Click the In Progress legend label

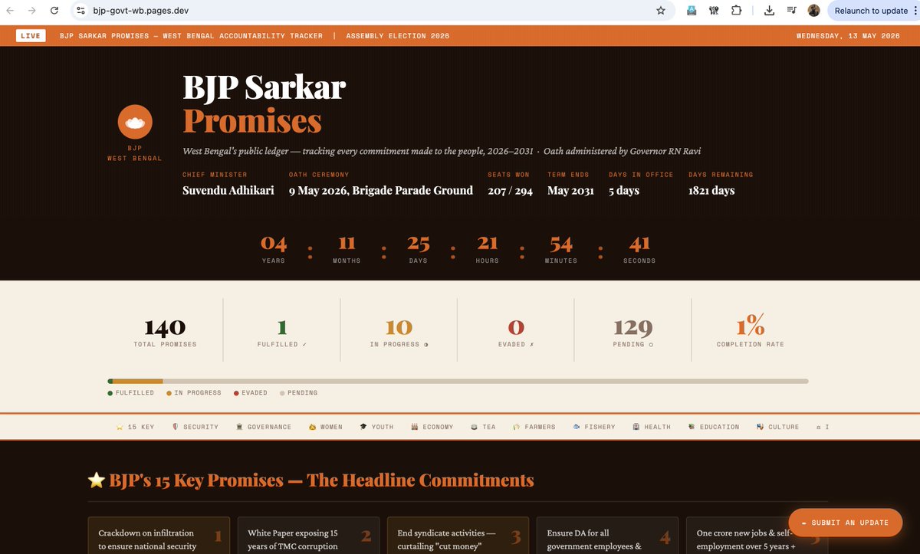click(198, 393)
